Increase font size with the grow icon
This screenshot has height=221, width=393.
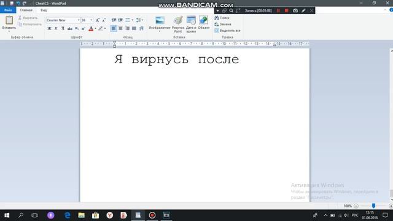[x=98, y=20]
